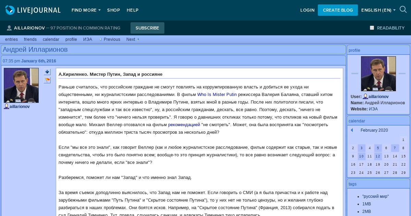Click the profile panel header
Image resolution: width=411 pixels, height=216 pixels.
click(378, 50)
